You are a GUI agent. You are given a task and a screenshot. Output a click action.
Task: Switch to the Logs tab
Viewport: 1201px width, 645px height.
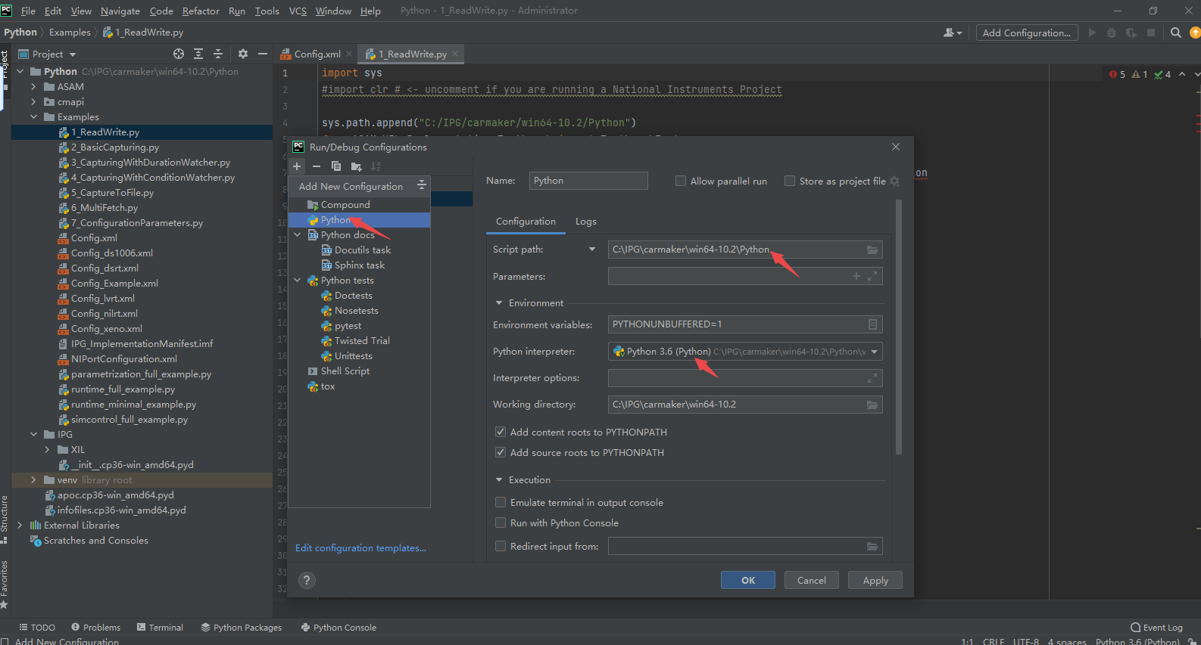point(586,222)
